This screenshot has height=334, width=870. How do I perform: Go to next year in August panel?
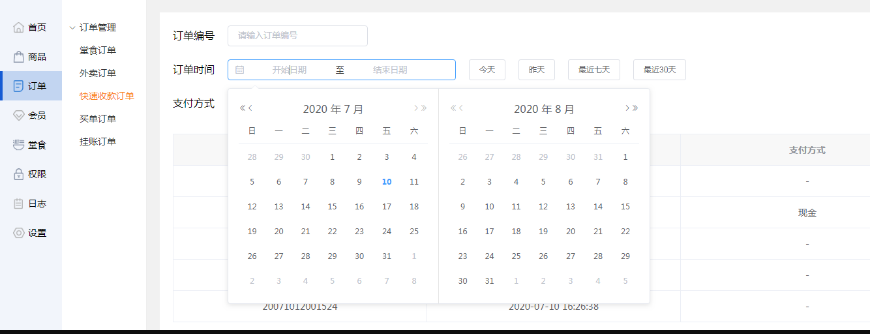coord(635,108)
